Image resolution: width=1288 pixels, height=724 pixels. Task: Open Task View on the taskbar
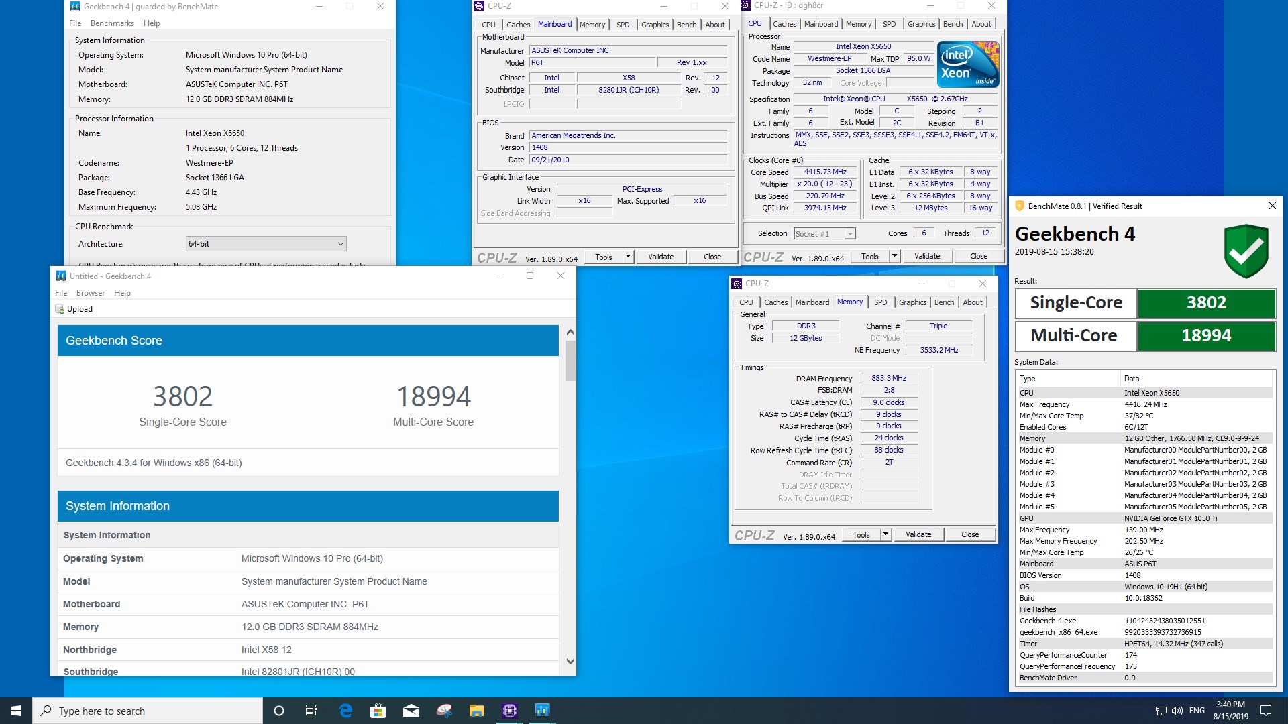tap(311, 711)
